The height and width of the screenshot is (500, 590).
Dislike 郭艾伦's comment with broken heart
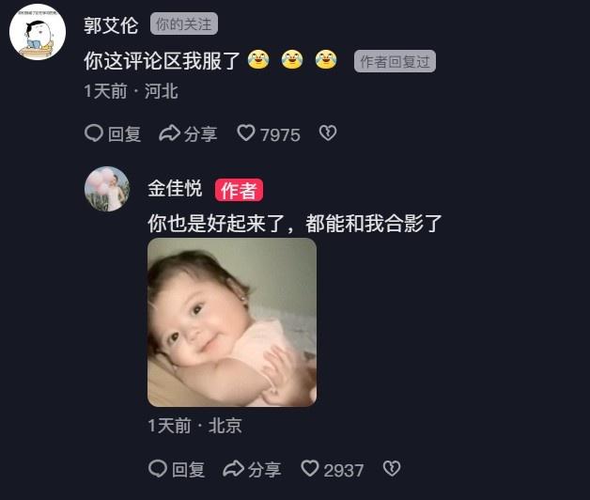328,133
